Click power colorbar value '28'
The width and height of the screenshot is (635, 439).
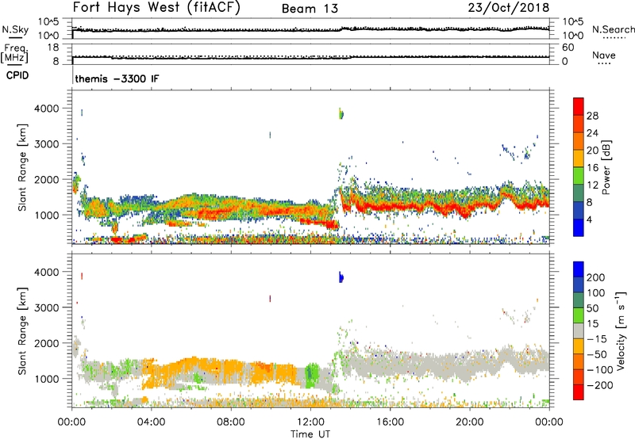coord(592,116)
